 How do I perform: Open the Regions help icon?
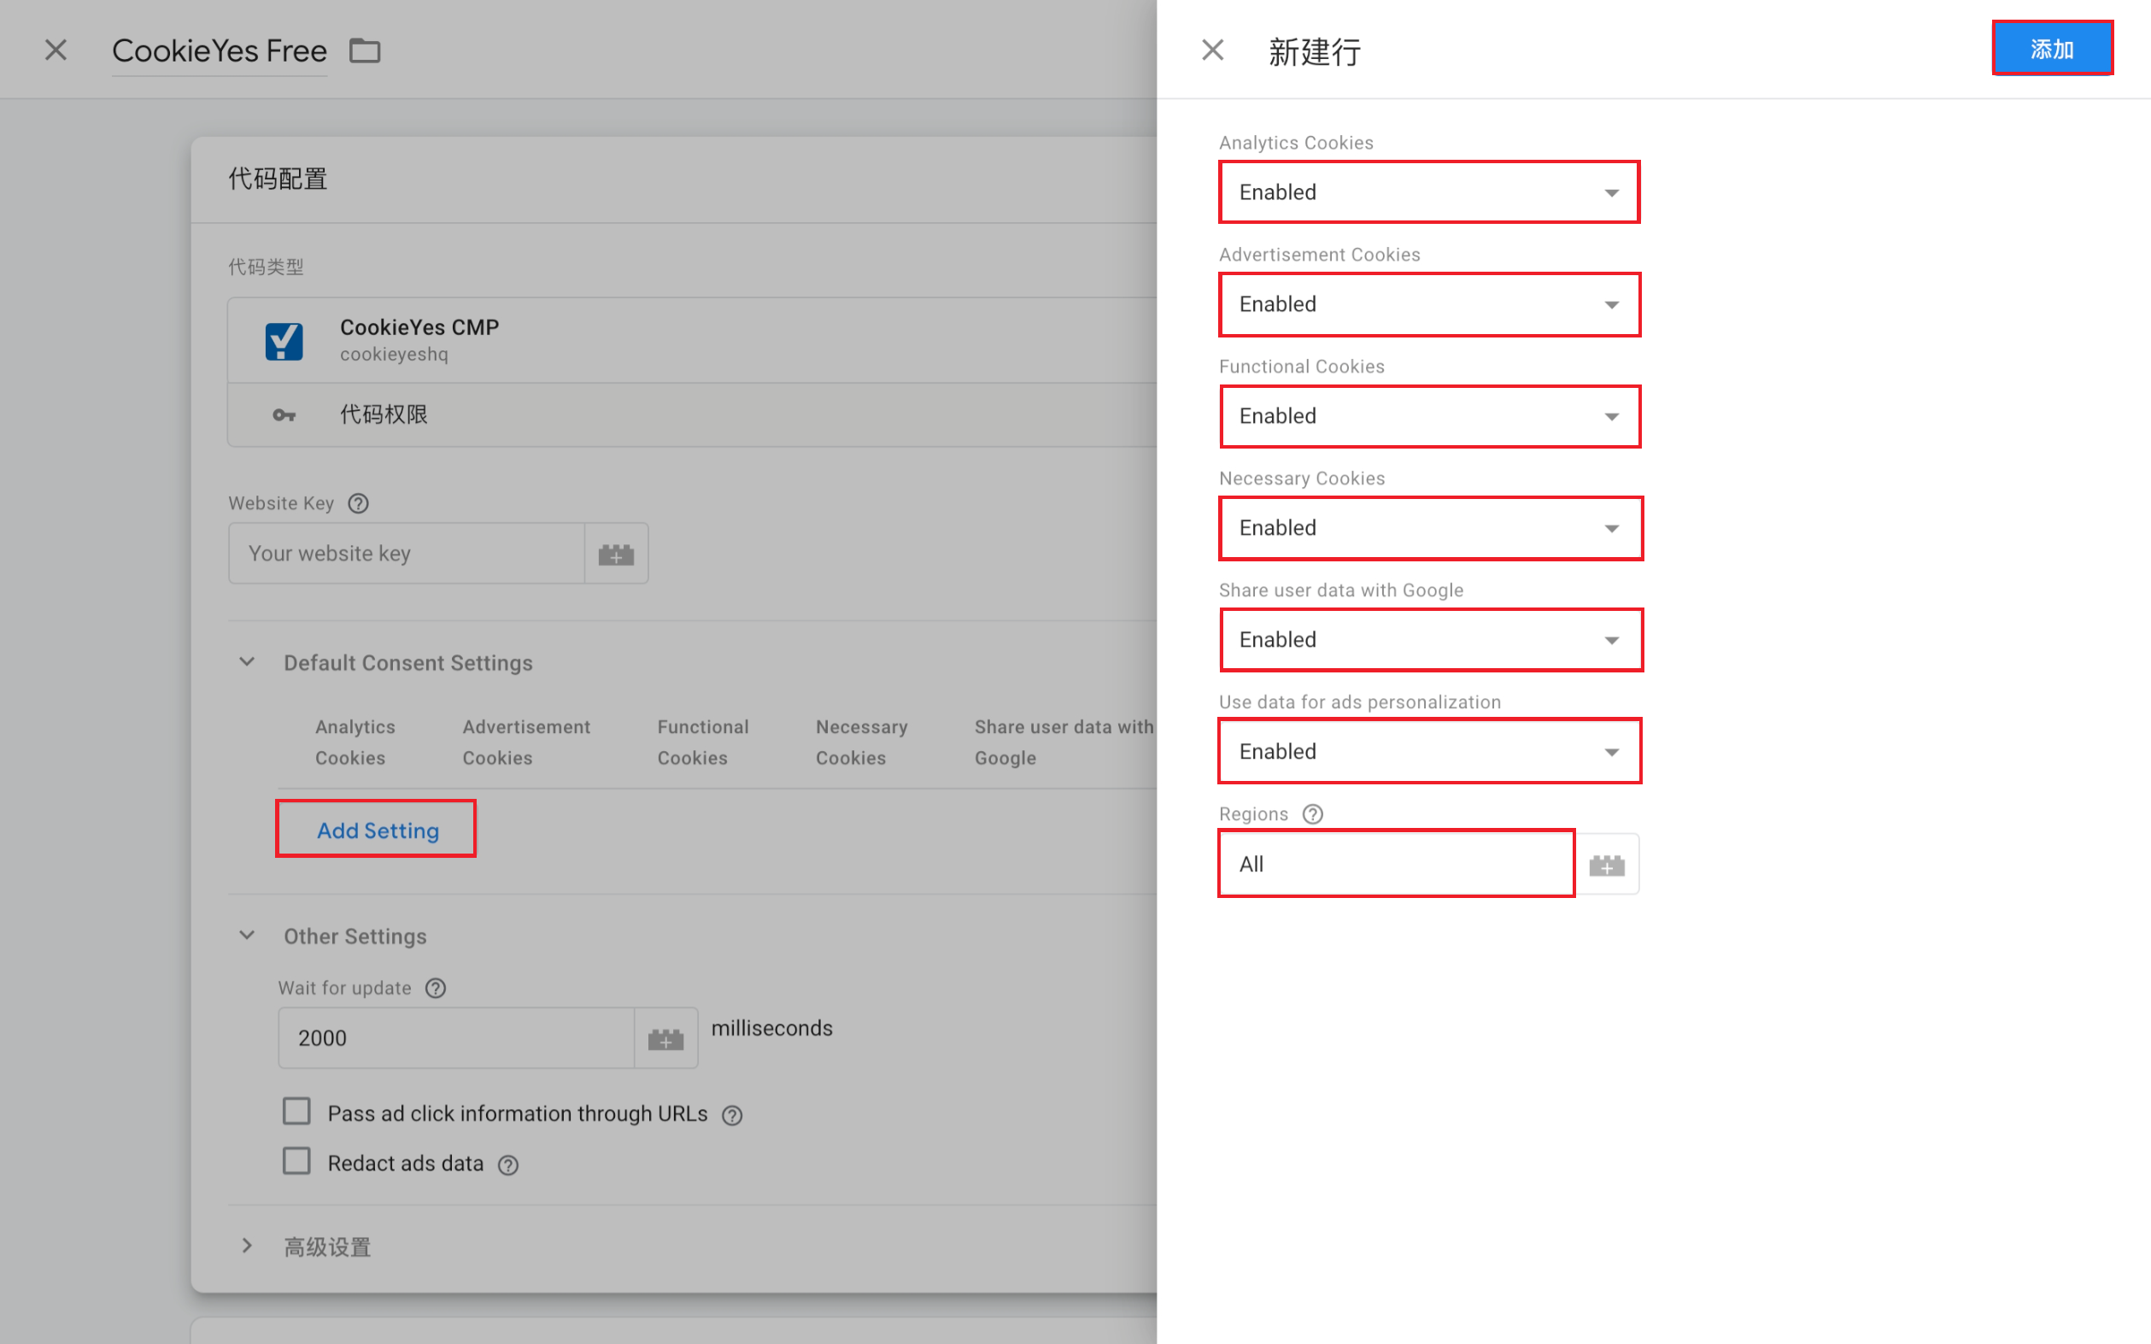(1312, 814)
